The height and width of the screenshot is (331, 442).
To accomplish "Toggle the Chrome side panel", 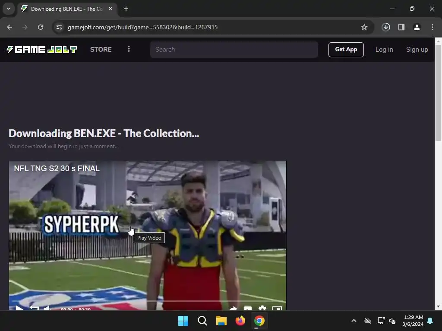I will coord(401,27).
